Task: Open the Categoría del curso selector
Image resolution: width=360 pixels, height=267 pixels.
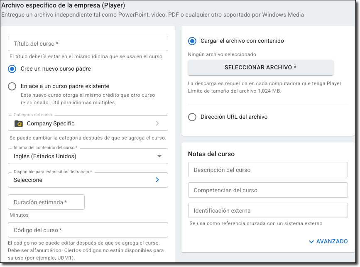Action: point(87,123)
